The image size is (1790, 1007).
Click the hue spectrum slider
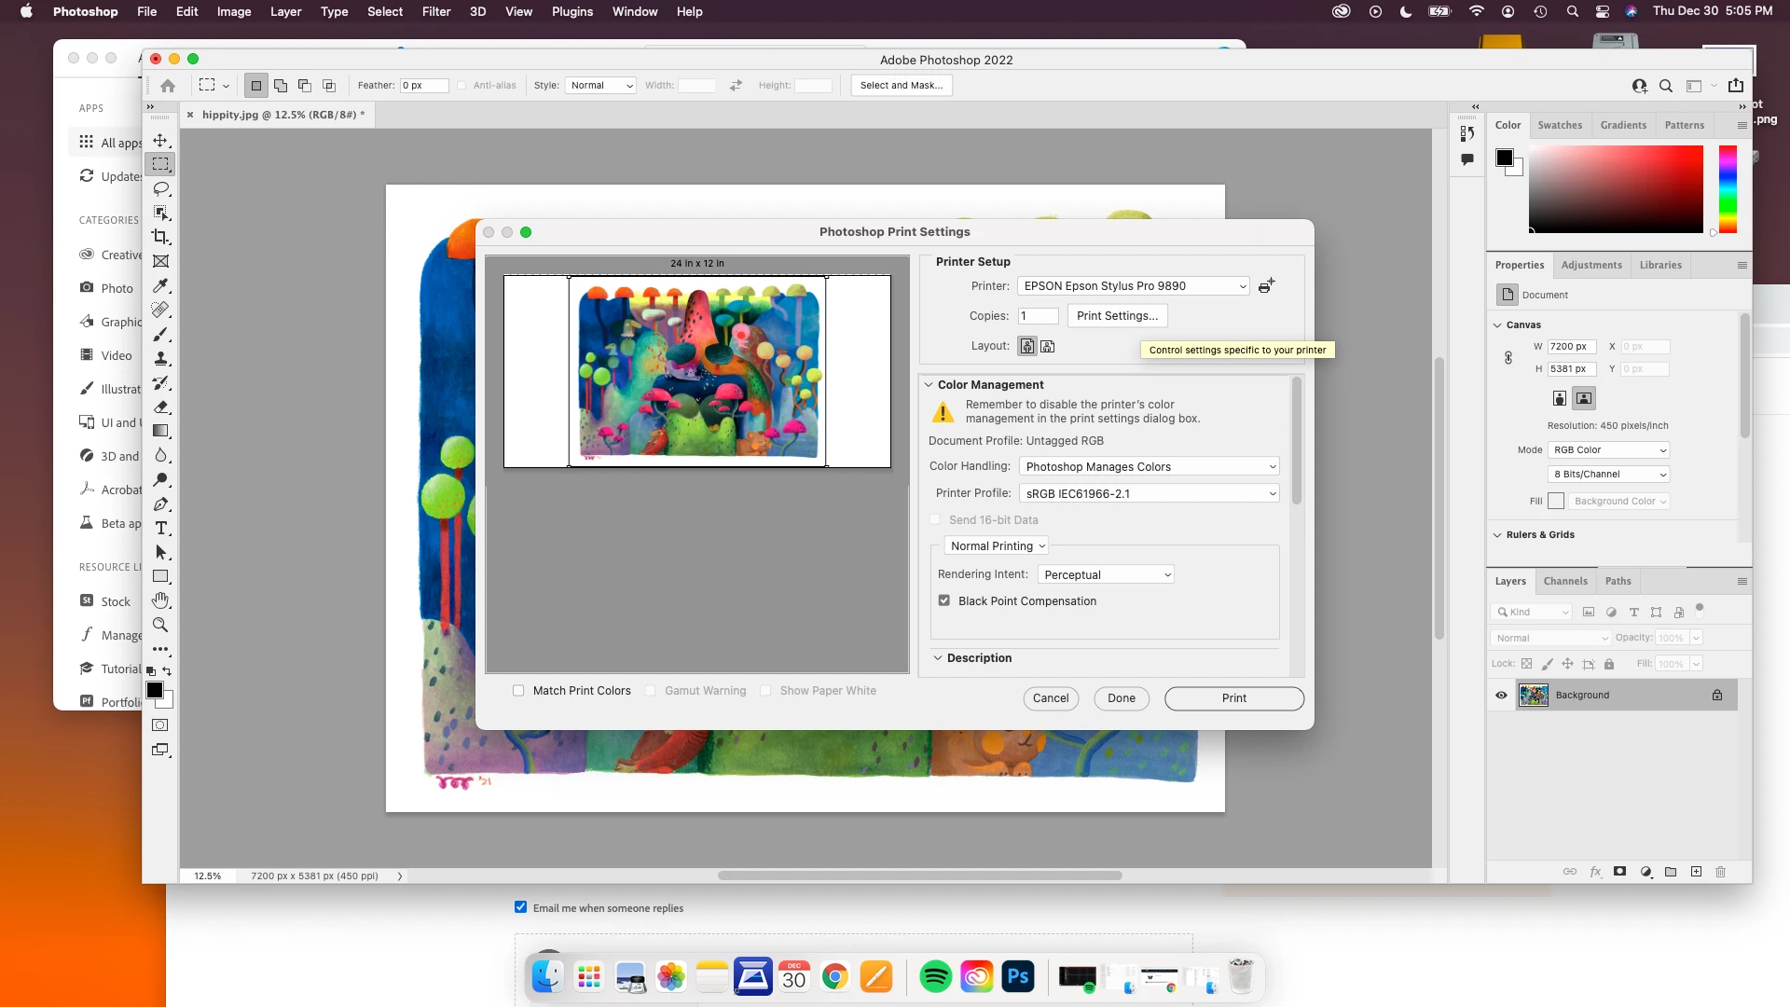click(1728, 189)
